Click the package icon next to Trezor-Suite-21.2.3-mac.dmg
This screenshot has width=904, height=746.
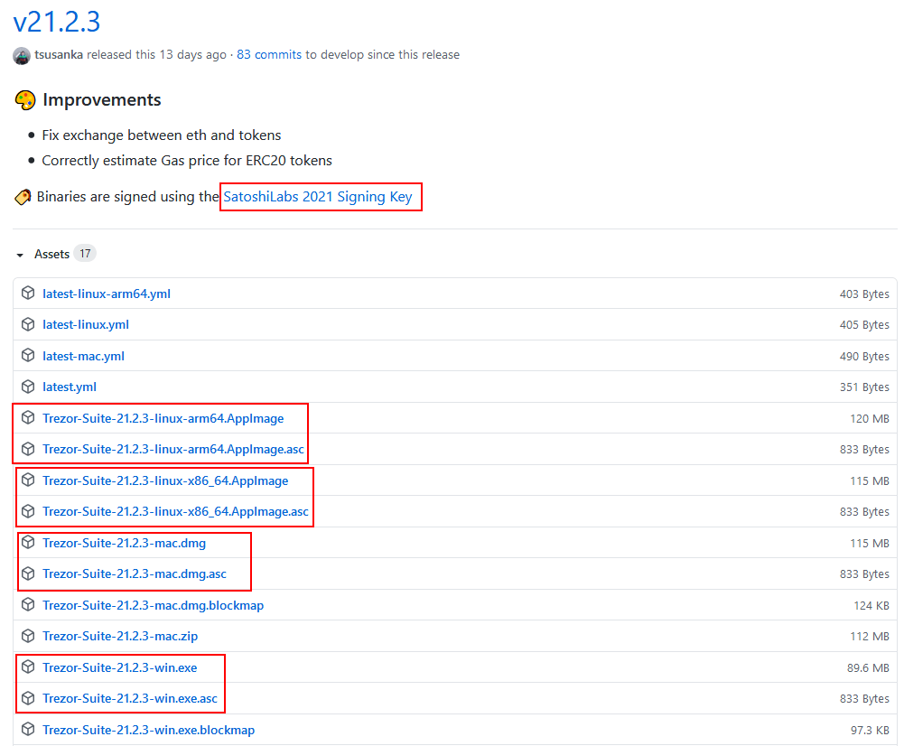28,543
